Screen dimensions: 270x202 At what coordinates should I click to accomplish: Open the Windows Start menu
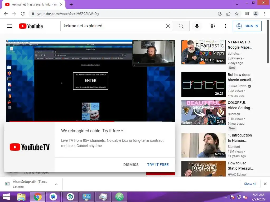pyautogui.click(x=6, y=197)
